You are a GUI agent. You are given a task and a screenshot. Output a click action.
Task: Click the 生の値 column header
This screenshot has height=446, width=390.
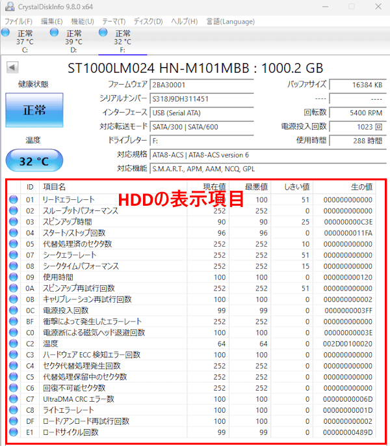pyautogui.click(x=344, y=187)
